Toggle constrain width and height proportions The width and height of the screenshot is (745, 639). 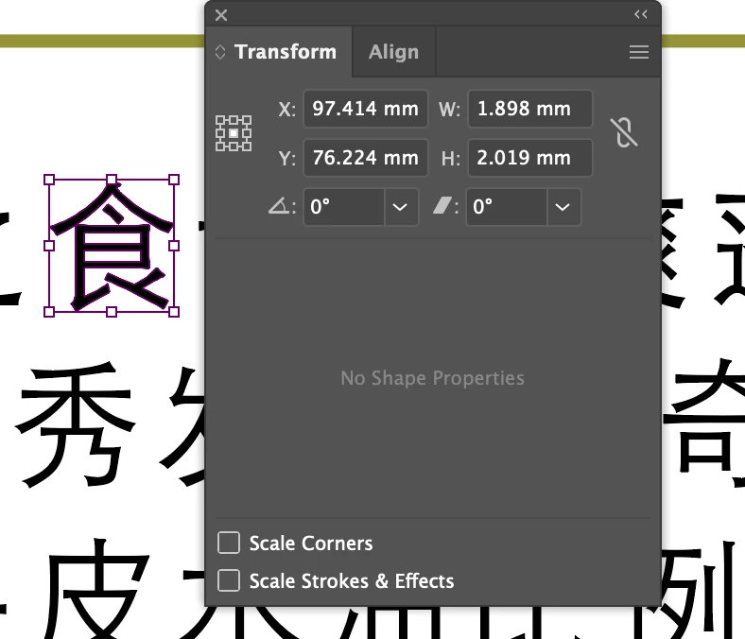click(x=624, y=132)
